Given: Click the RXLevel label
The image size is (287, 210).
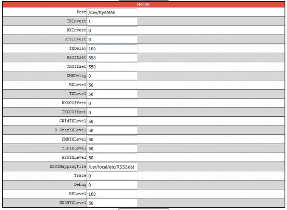Looking at the screenshot, I should tap(78, 84).
